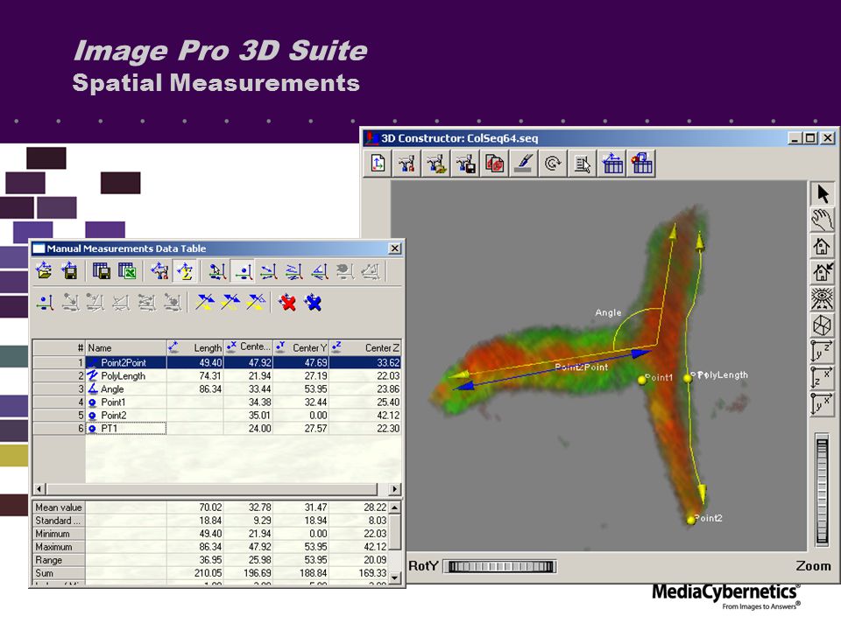The height and width of the screenshot is (630, 841).
Task: Switch to the Z-X axis view
Action: pos(822,377)
